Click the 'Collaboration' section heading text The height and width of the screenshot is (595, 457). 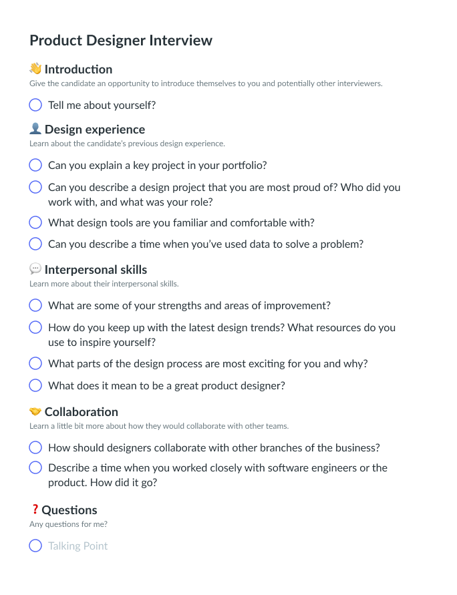click(82, 411)
